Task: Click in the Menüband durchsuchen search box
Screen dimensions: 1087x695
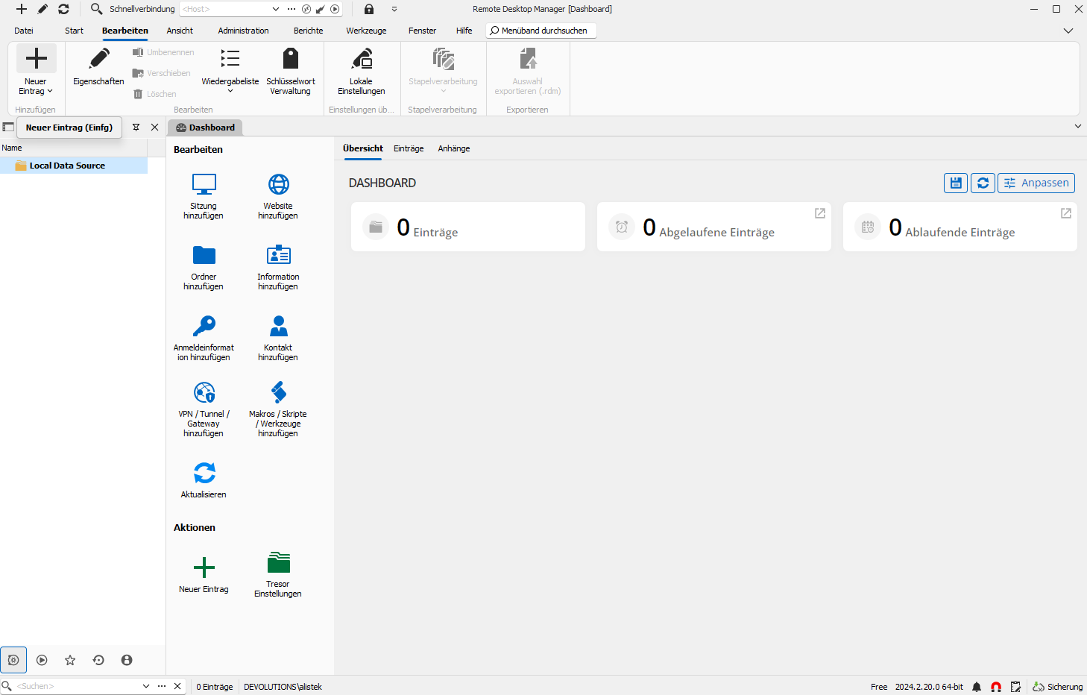Action: click(x=541, y=31)
